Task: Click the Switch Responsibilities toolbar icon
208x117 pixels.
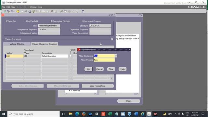Action: tap(26, 11)
